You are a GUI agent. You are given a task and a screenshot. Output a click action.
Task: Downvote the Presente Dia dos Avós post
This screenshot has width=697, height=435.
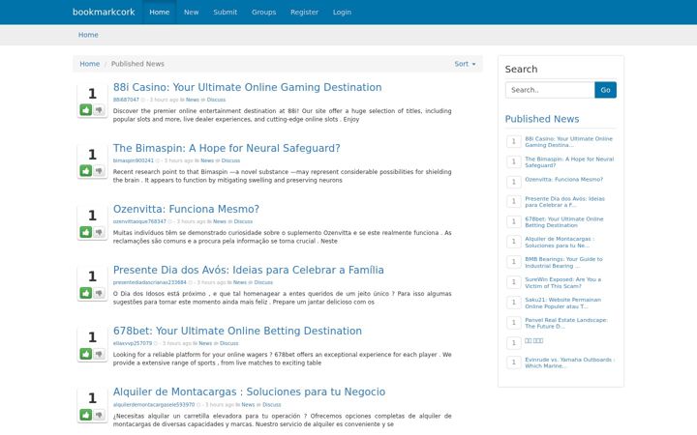99,293
